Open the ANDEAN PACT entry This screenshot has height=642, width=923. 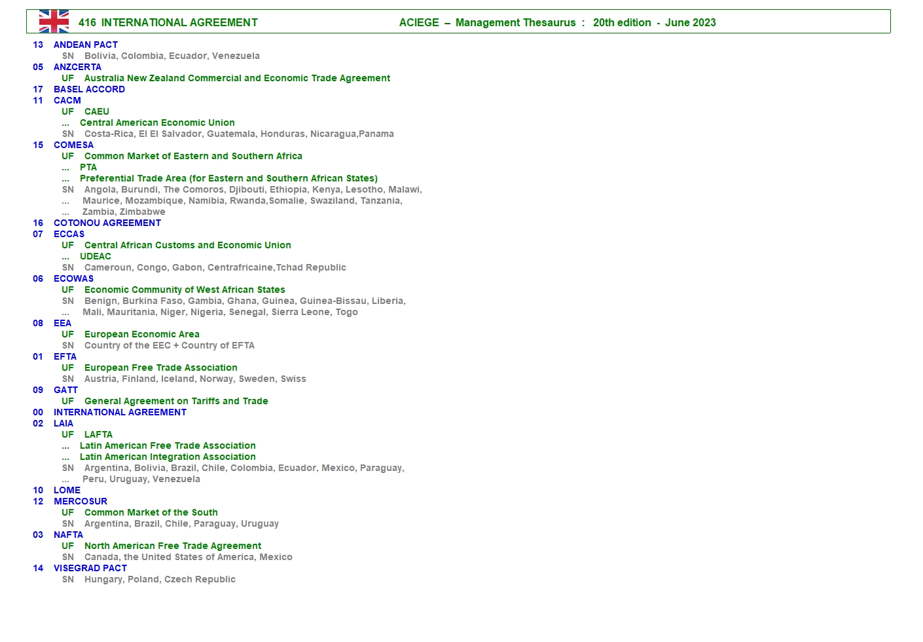pyautogui.click(x=85, y=45)
